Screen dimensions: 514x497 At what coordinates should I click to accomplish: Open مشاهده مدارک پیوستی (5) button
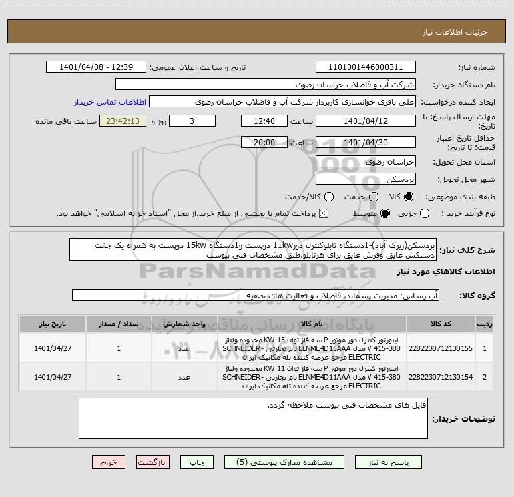coord(284,462)
